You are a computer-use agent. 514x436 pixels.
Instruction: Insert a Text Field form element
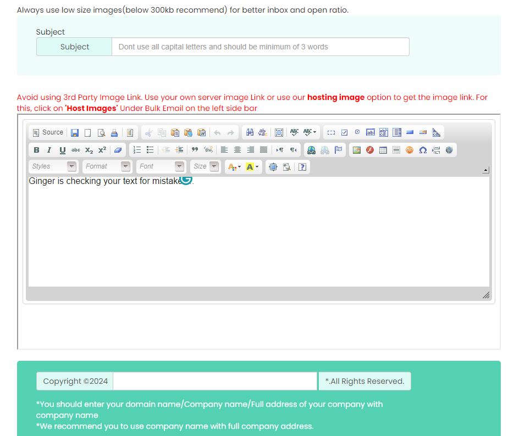pyautogui.click(x=371, y=132)
